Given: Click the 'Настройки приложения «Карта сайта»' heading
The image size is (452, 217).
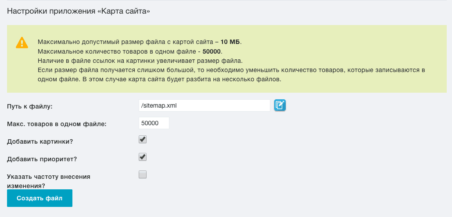Looking at the screenshot, I should [79, 11].
